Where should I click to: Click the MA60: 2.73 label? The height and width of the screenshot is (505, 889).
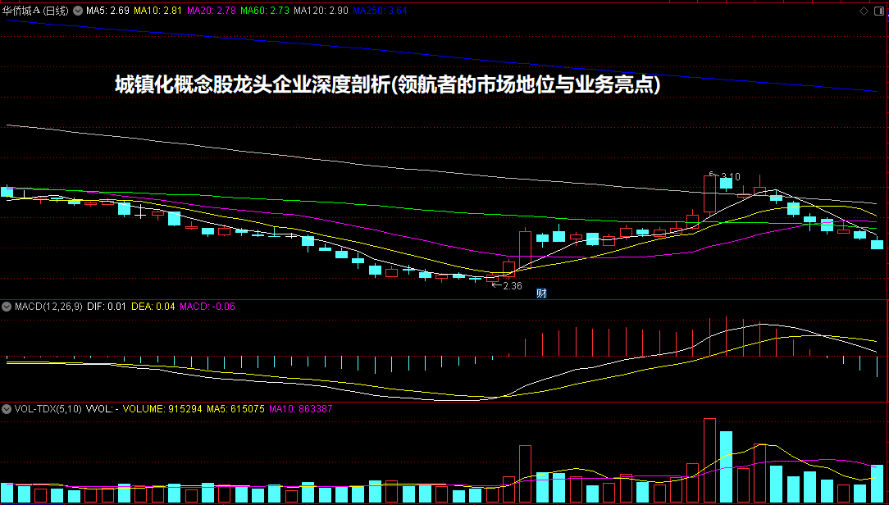[x=265, y=11]
